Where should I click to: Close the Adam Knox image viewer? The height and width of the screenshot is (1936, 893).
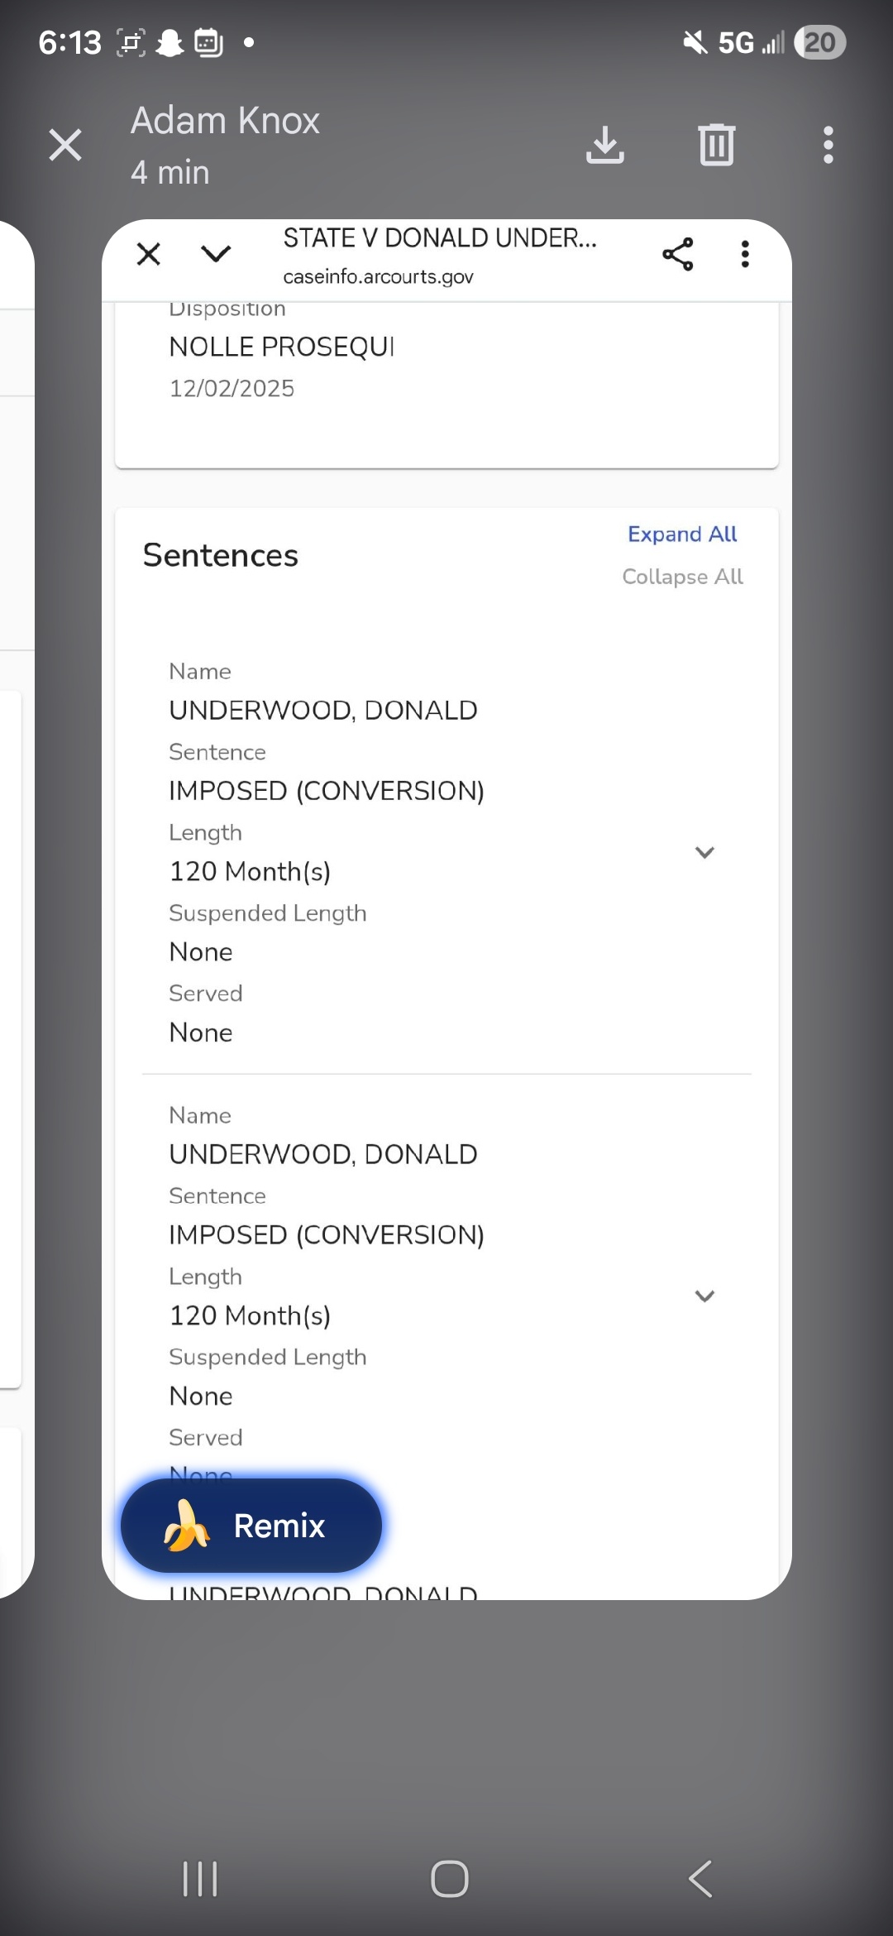(65, 145)
